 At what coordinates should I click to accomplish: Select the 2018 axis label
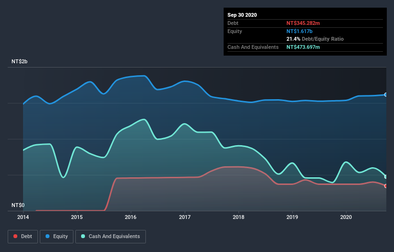pos(239,217)
